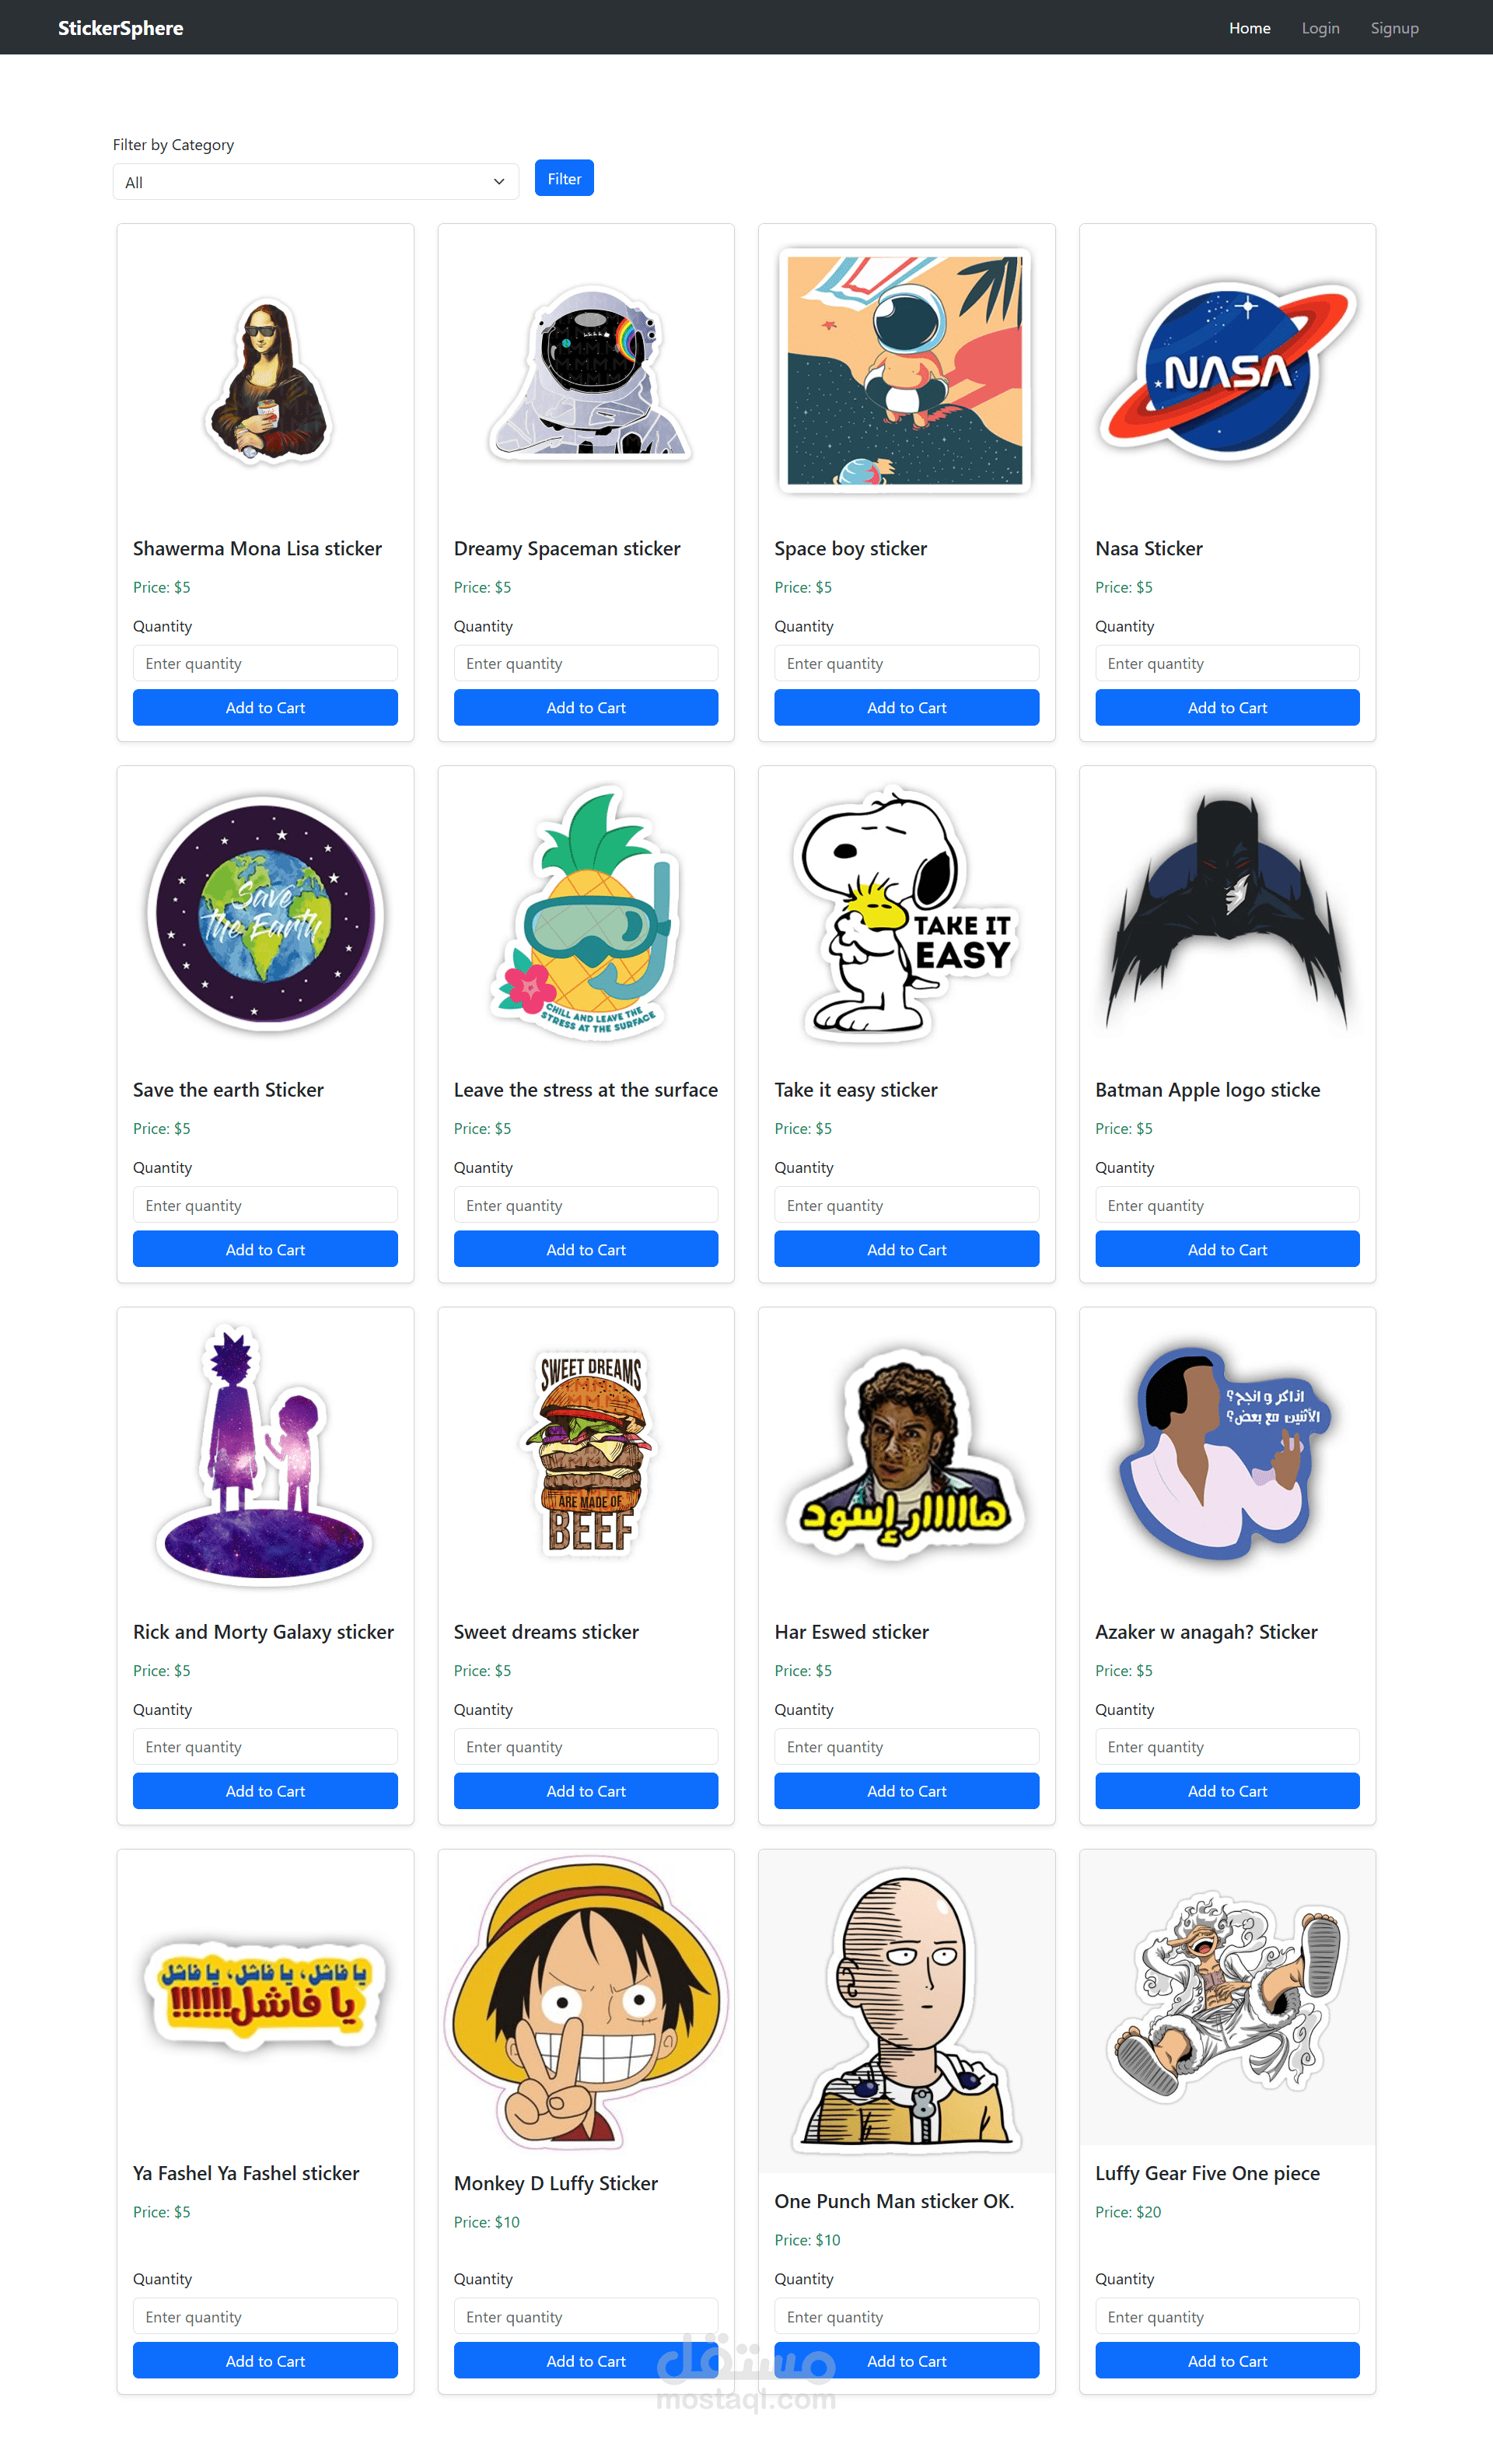Focus quantity field for Azaker w anagah Sticker
This screenshot has height=2464, width=1493.
(1227, 1747)
